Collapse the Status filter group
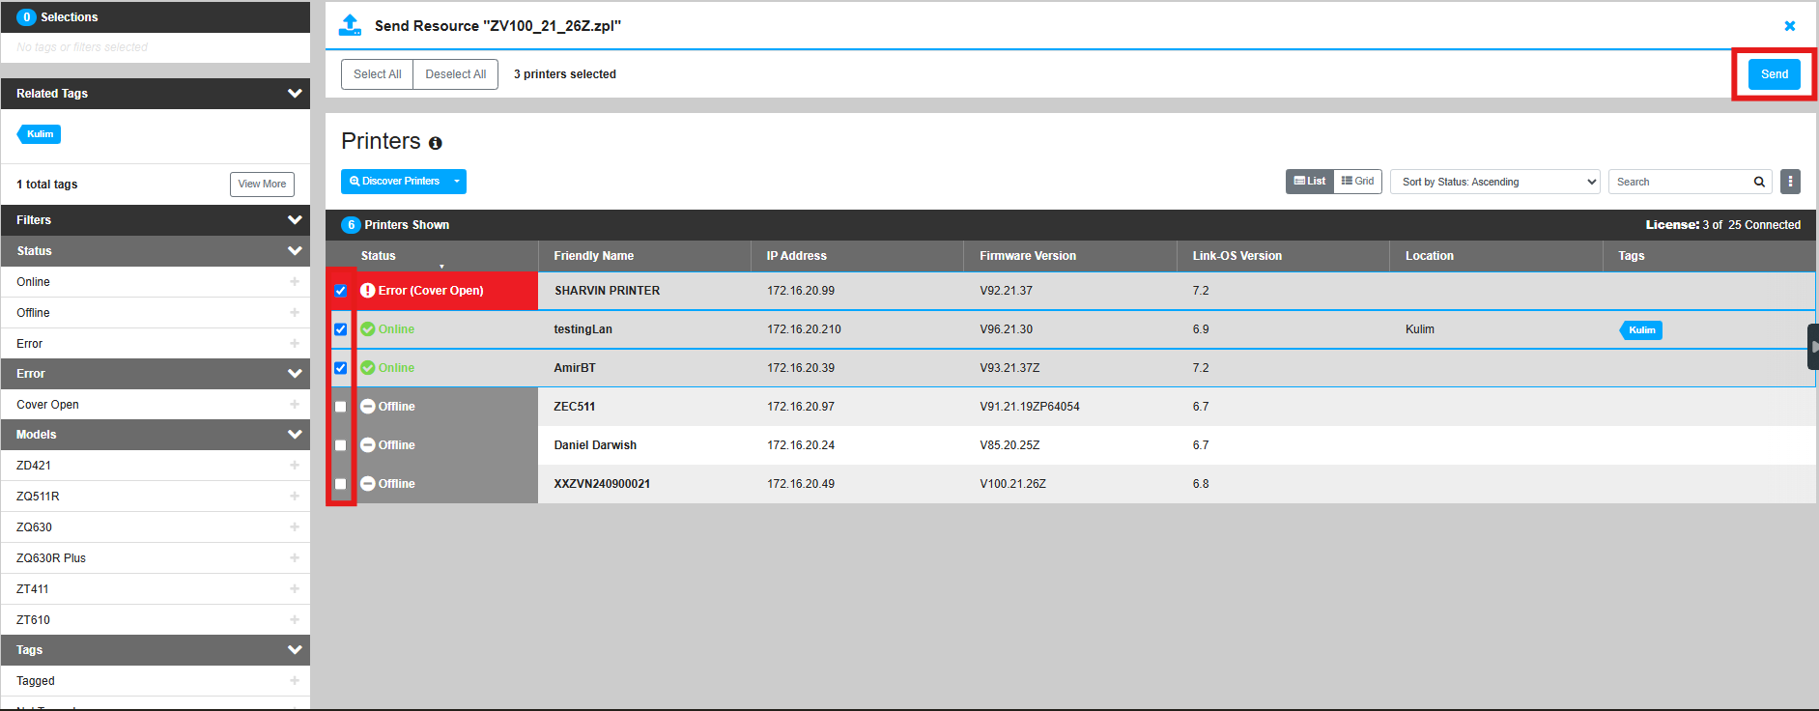The height and width of the screenshot is (711, 1819). coord(295,251)
